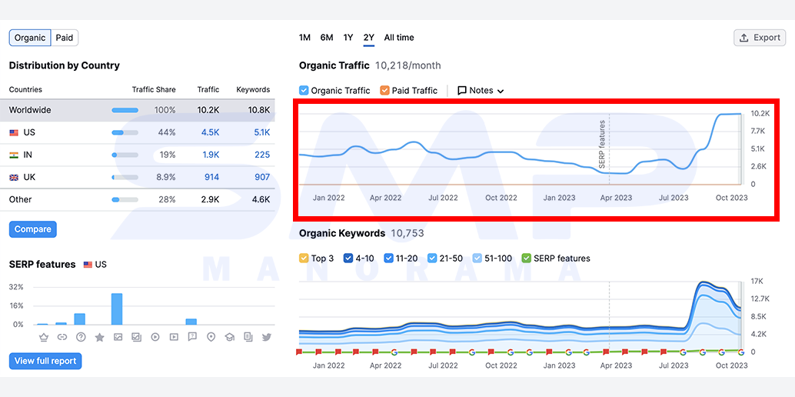The height and width of the screenshot is (397, 795).
Task: Select the star reviews SERP icon
Action: click(99, 336)
